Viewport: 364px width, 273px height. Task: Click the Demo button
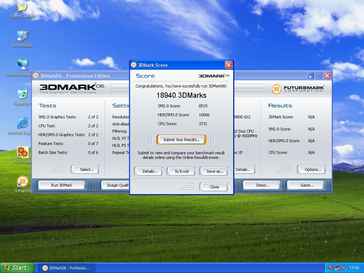tap(262, 185)
